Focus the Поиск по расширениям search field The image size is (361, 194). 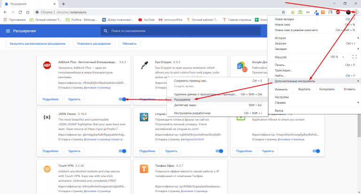click(180, 31)
